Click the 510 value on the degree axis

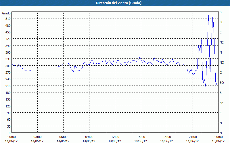coord(8,19)
